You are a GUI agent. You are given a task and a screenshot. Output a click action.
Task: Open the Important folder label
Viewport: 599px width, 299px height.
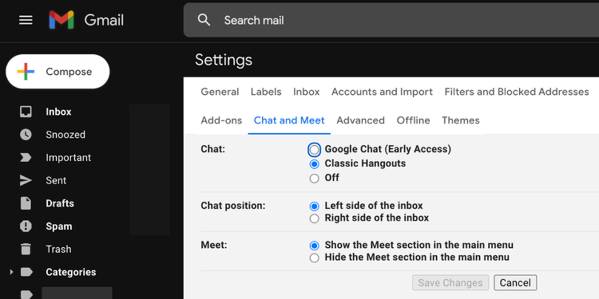coord(69,158)
